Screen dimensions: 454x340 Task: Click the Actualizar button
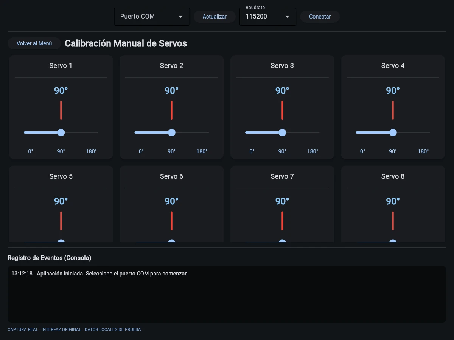[215, 17]
